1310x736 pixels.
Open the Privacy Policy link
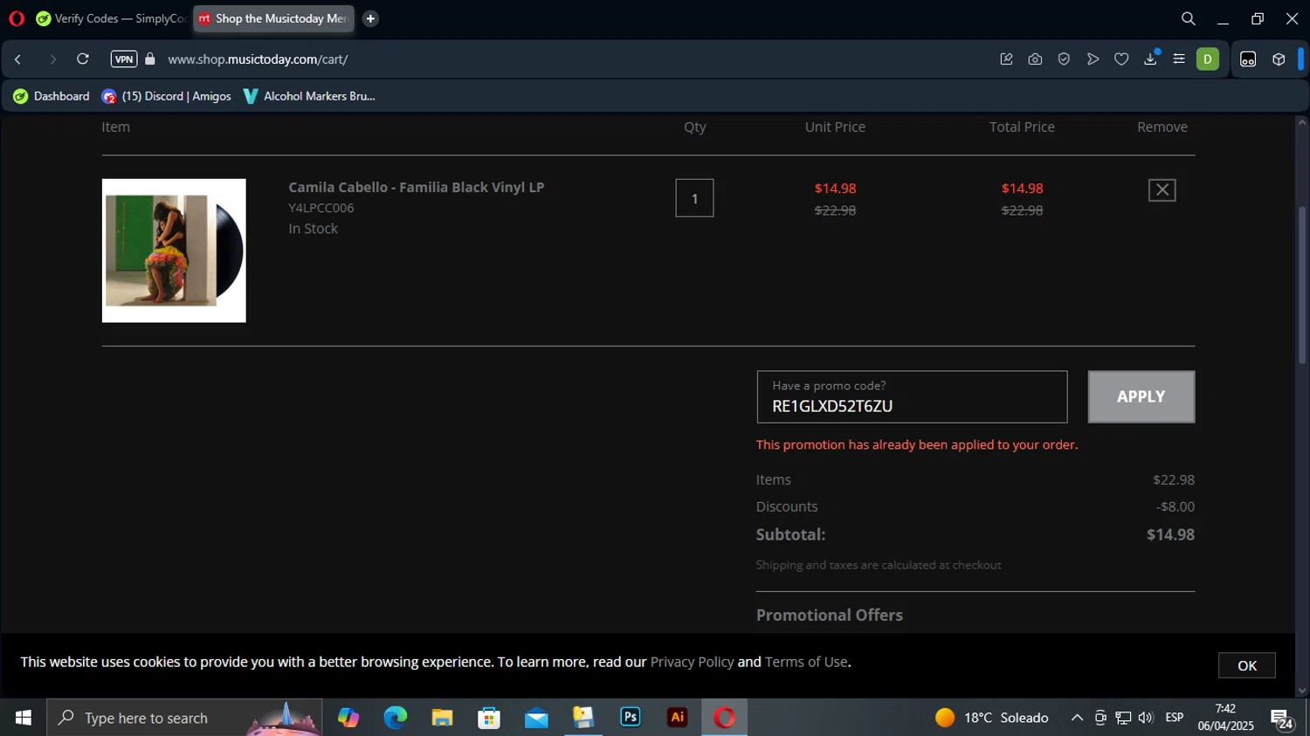coord(692,662)
